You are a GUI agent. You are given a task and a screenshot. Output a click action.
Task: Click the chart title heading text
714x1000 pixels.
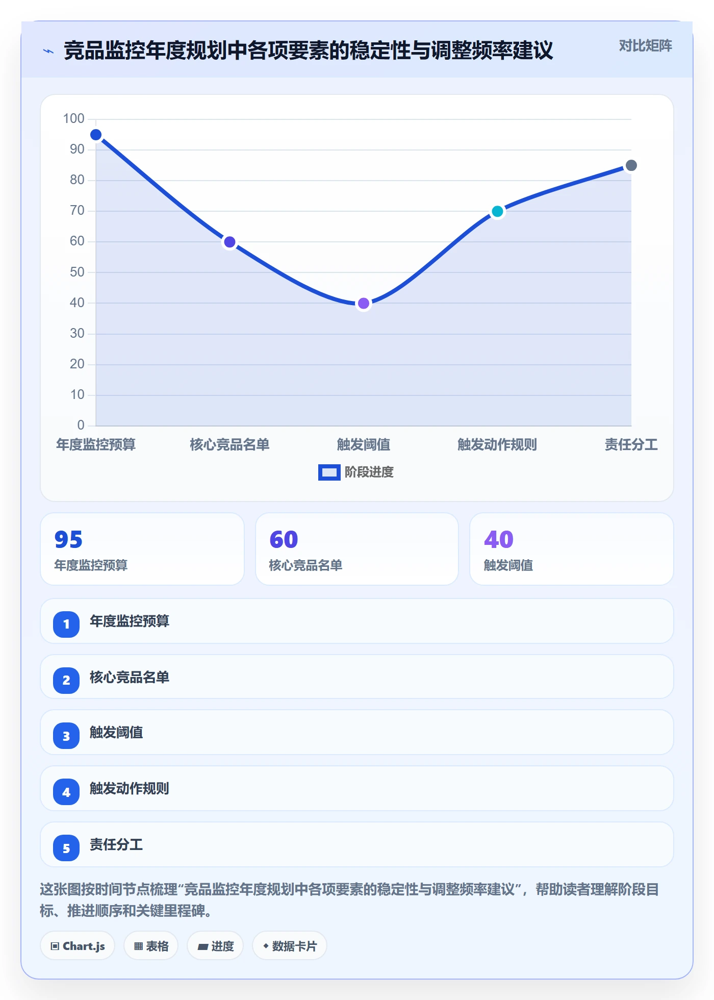point(309,51)
